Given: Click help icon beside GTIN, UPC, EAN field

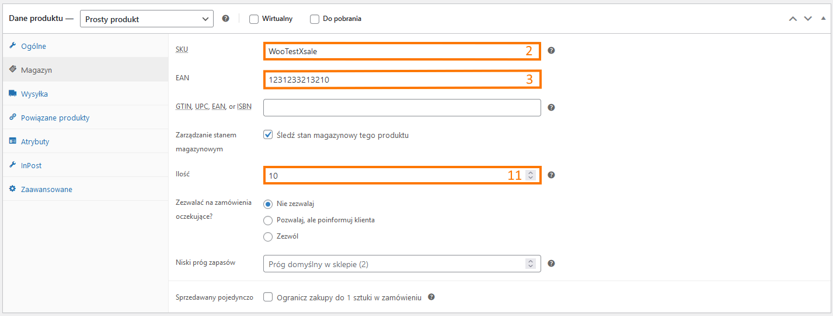Looking at the screenshot, I should [x=551, y=108].
